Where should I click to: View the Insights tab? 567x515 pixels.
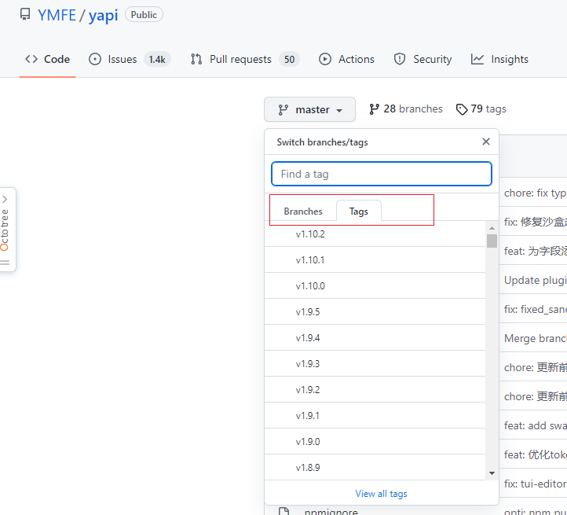(x=500, y=59)
